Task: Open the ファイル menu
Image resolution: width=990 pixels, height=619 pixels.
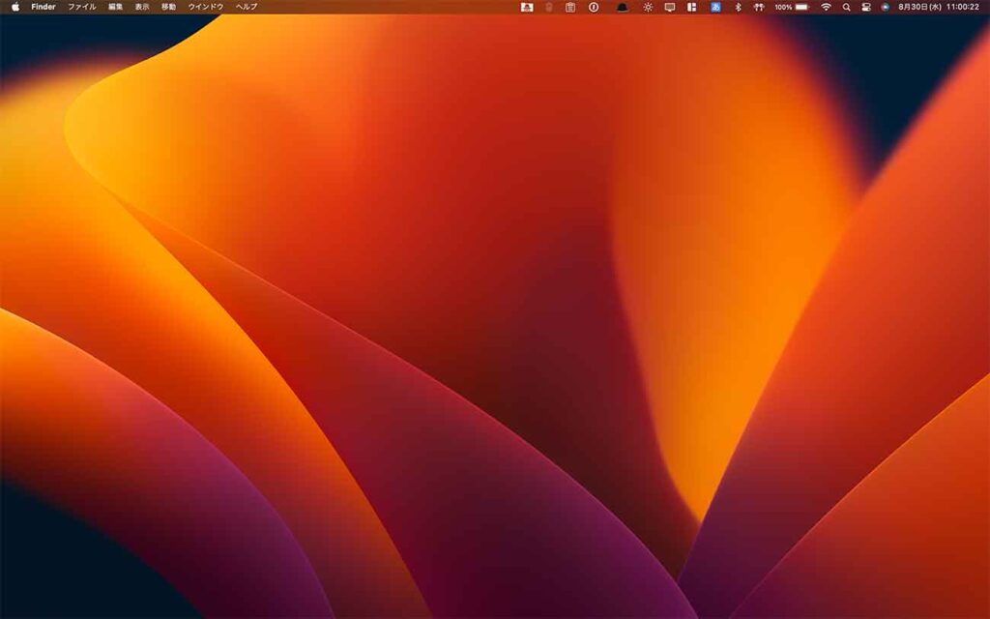Action: 81,9
